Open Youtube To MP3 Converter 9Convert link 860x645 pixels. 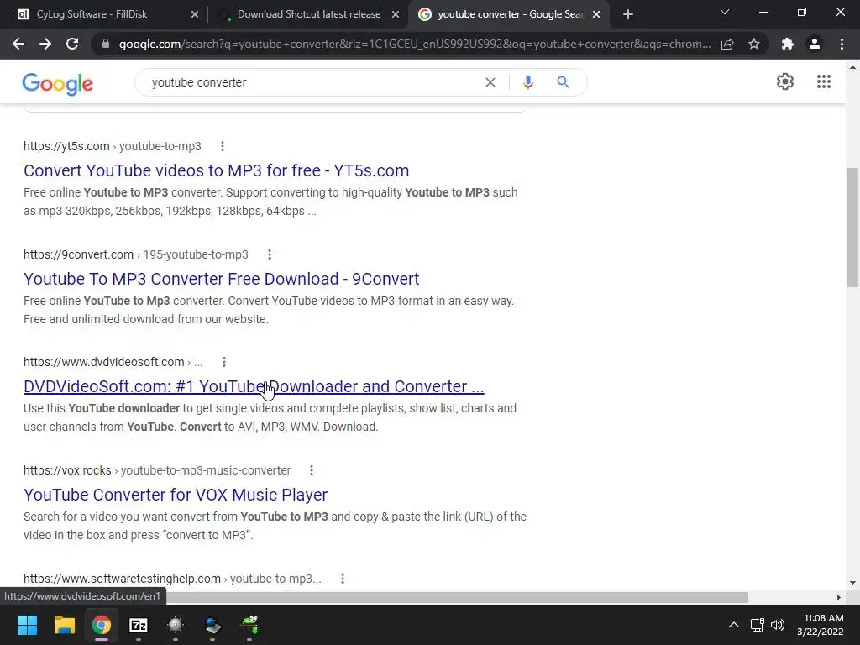pos(221,279)
